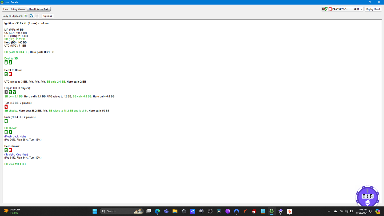
Task: Click the taskbar Search box
Action: pos(122,211)
